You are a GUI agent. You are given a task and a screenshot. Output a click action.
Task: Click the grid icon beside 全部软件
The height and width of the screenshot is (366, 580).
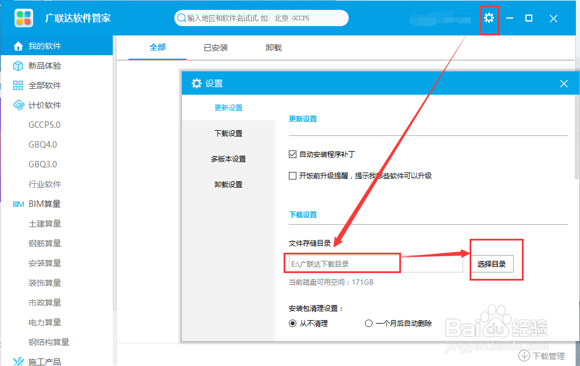click(x=18, y=86)
